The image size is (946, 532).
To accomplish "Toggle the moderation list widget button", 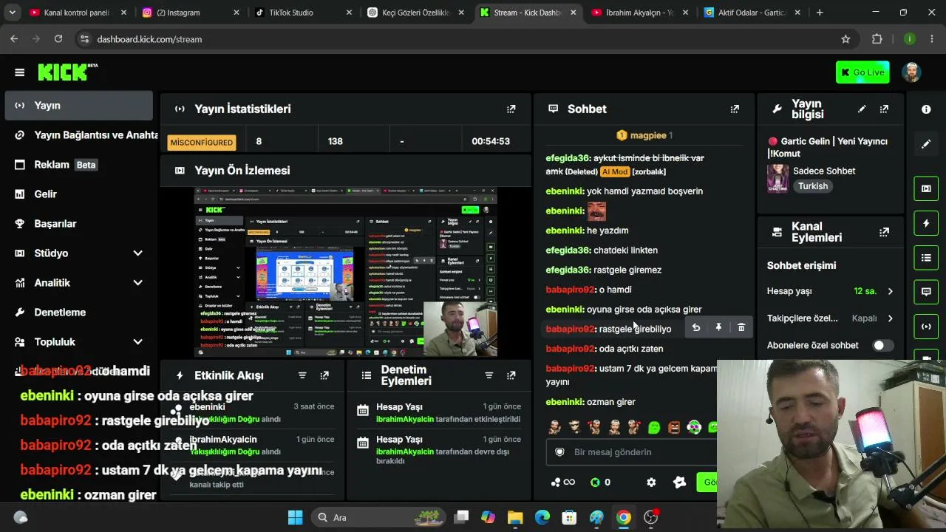I will 926,258.
